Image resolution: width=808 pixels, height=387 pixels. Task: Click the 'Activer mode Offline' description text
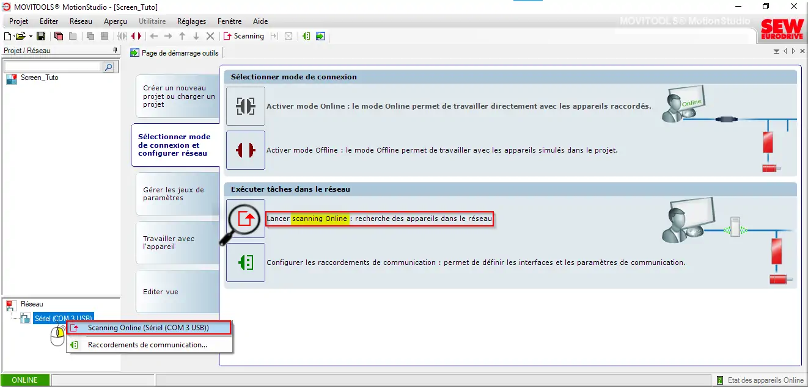(x=442, y=150)
